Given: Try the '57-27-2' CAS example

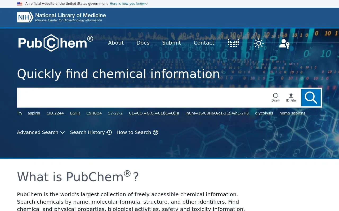Looking at the screenshot, I should click(115, 113).
